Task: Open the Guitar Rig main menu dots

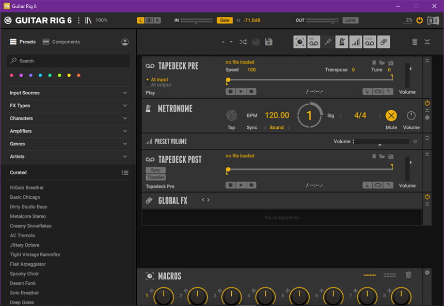Action: tap(78, 20)
